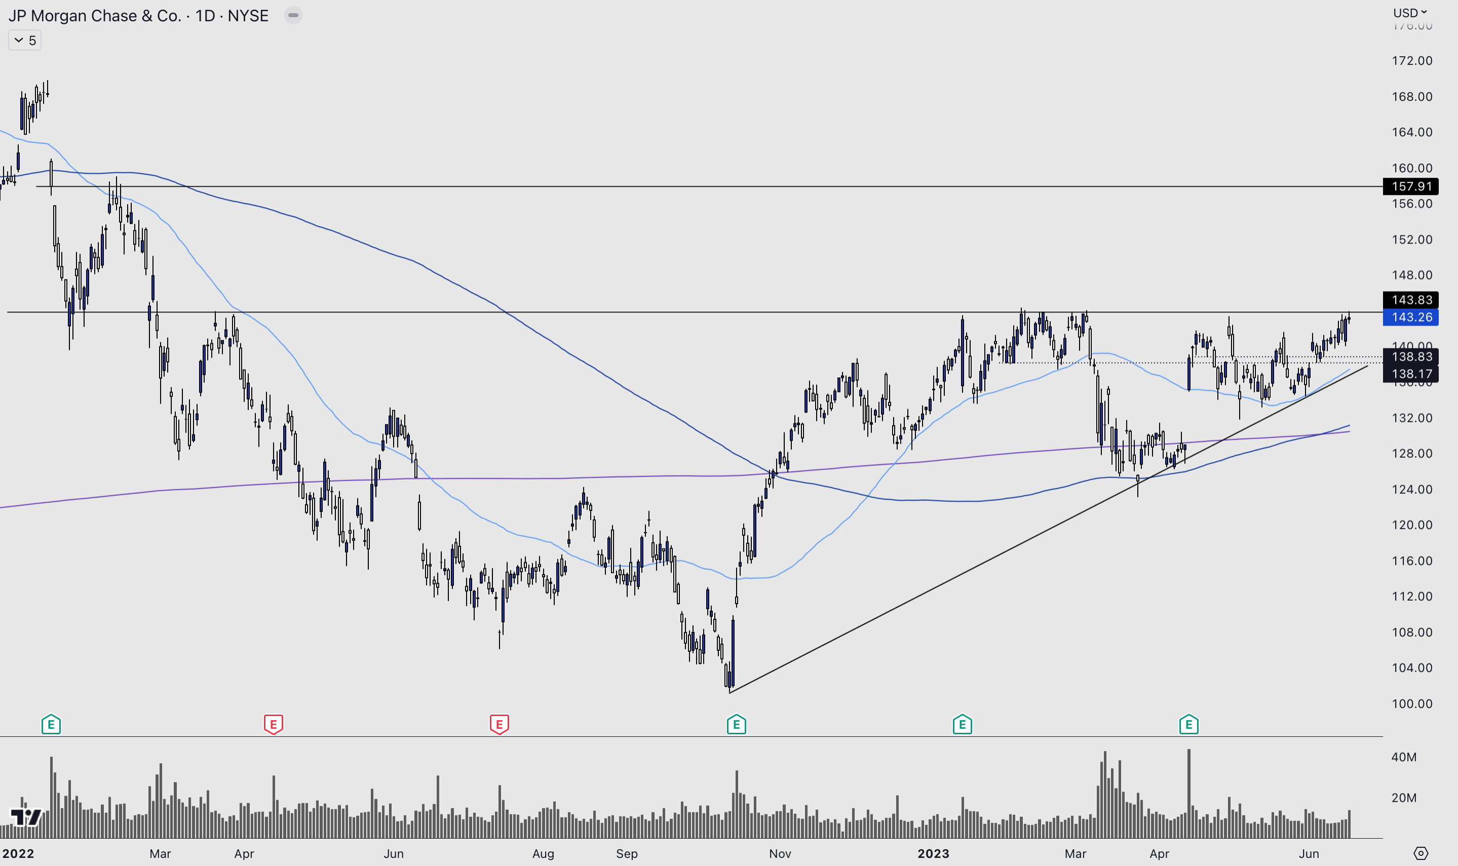Click the 132.00 price axis label
Viewport: 1458px width, 866px height.
tap(1411, 418)
